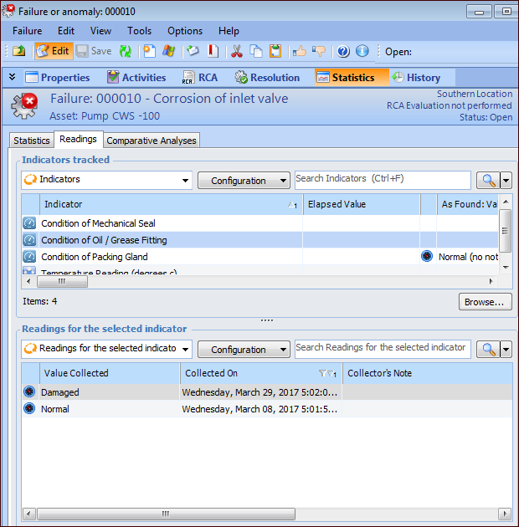Open the Tools menu
The image size is (519, 527).
(x=139, y=31)
